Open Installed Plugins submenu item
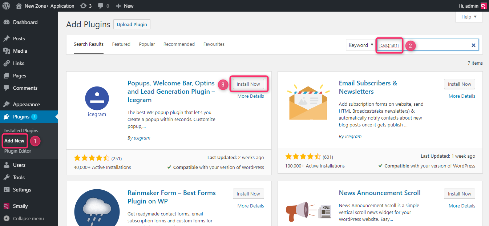The width and height of the screenshot is (489, 226). 21,130
